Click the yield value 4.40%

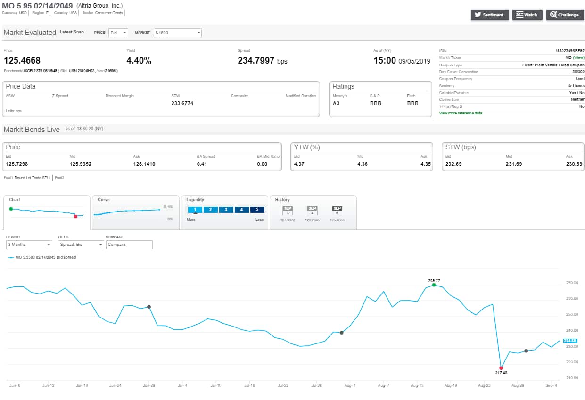(x=139, y=61)
